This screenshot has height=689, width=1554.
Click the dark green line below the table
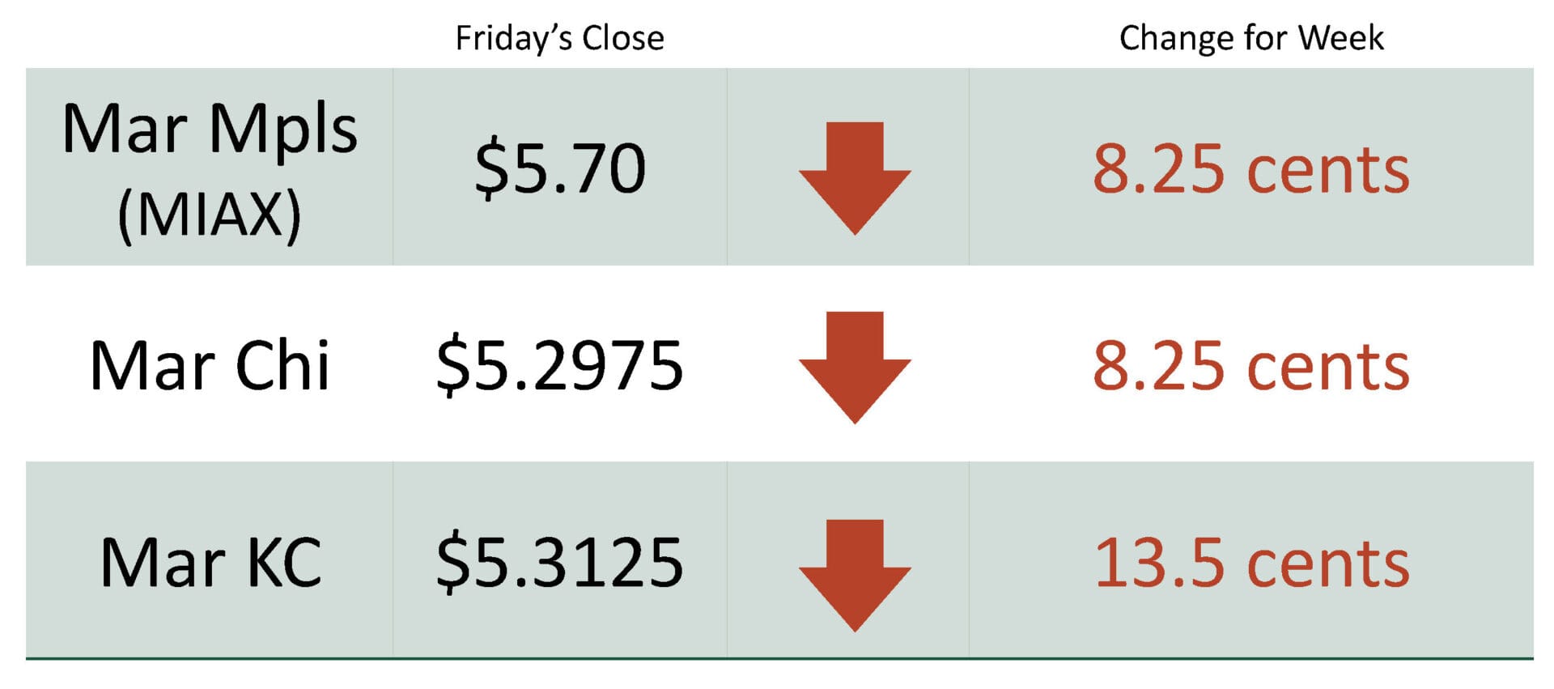pyautogui.click(x=779, y=658)
